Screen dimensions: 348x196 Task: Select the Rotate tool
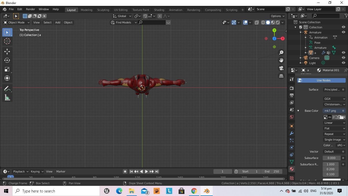(x=7, y=60)
